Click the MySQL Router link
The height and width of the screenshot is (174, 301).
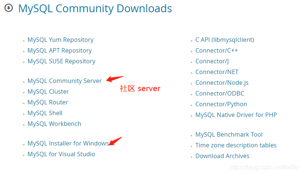(48, 102)
